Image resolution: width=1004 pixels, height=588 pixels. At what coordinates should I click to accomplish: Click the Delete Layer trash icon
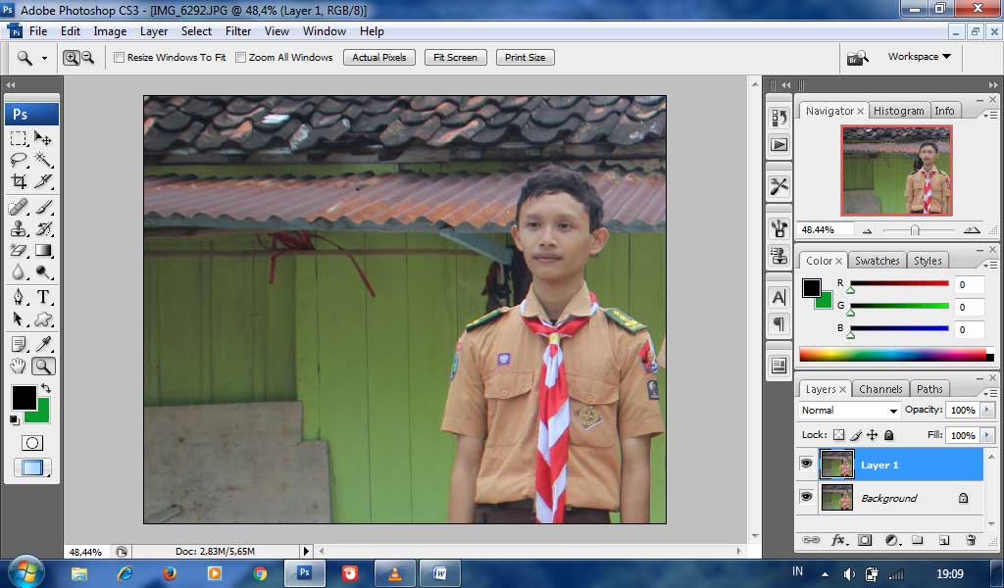coord(971,540)
